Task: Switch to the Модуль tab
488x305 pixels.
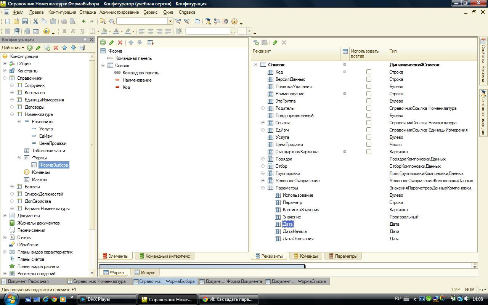Action: [145, 273]
